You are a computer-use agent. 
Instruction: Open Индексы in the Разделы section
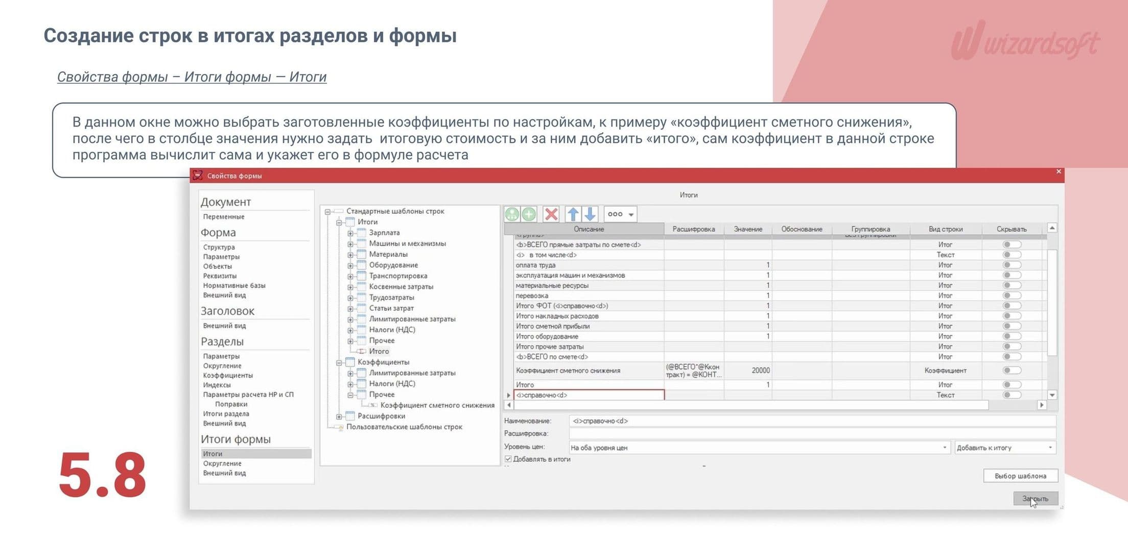[x=217, y=385]
